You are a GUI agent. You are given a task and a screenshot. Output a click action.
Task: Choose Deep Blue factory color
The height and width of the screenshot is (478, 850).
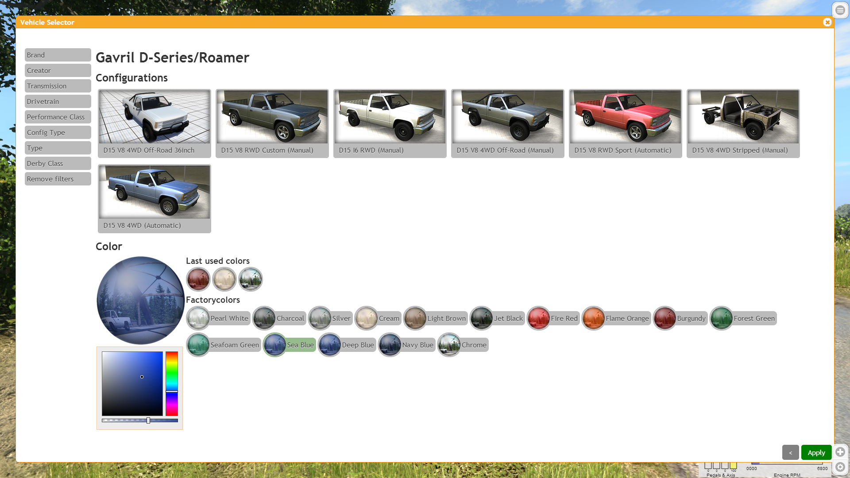point(347,345)
